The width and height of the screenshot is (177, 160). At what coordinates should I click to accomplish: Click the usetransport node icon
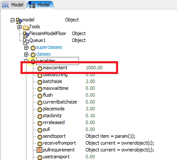(x=40, y=157)
